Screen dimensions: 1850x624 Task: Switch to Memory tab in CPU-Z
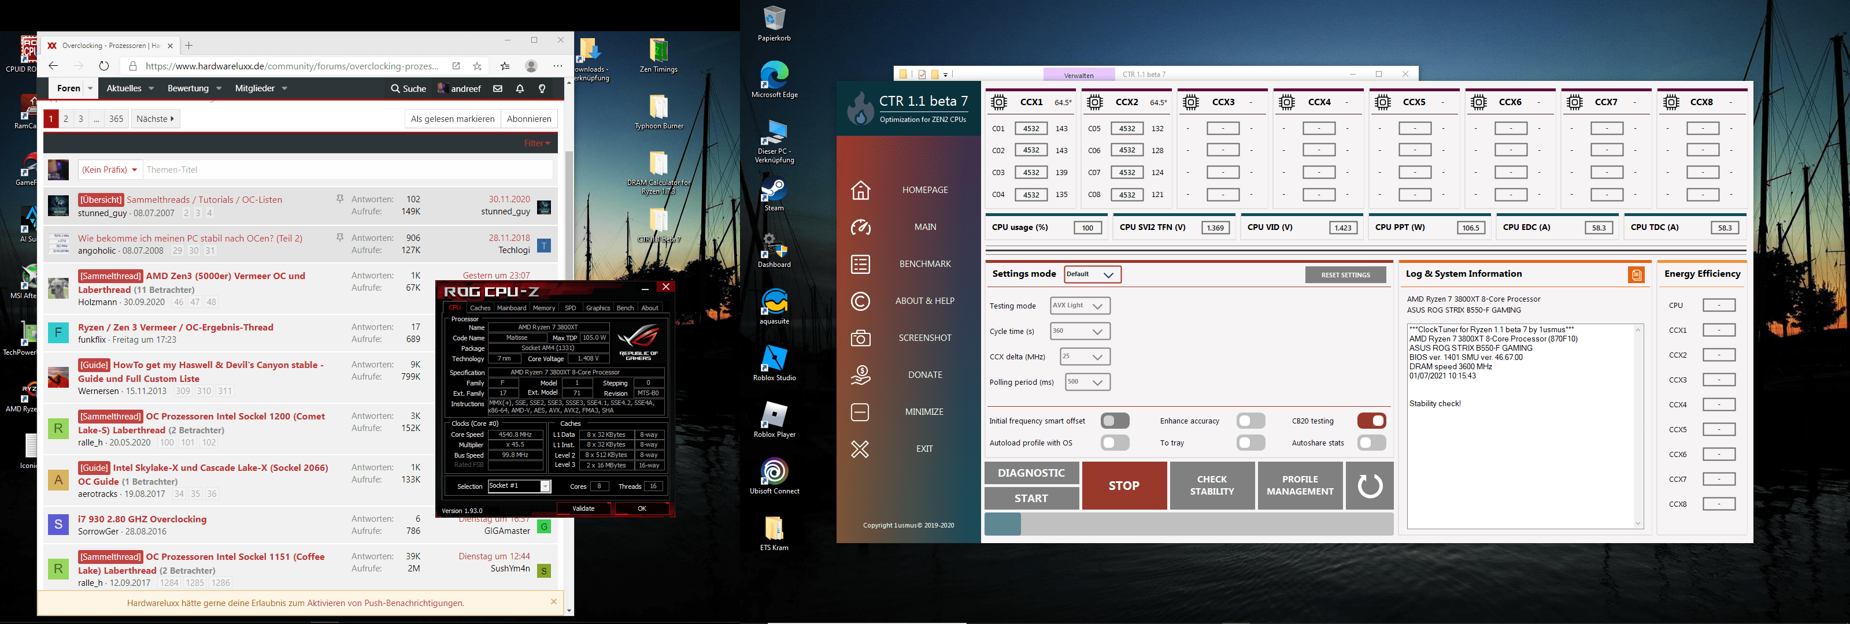(x=543, y=308)
